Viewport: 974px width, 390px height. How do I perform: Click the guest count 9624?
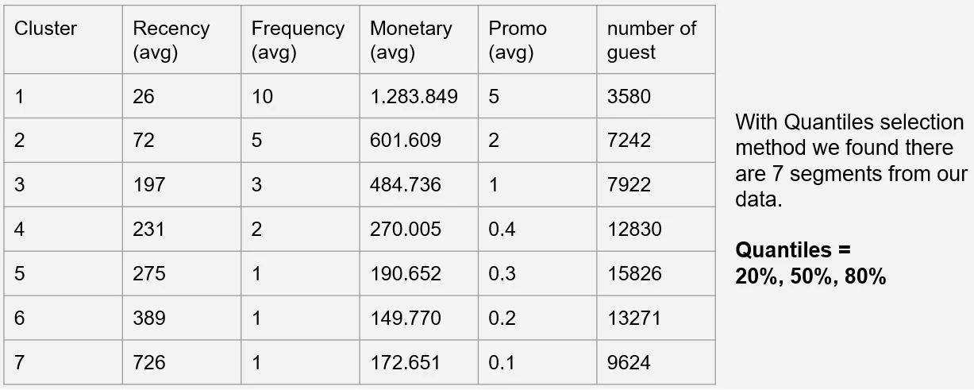(x=629, y=363)
